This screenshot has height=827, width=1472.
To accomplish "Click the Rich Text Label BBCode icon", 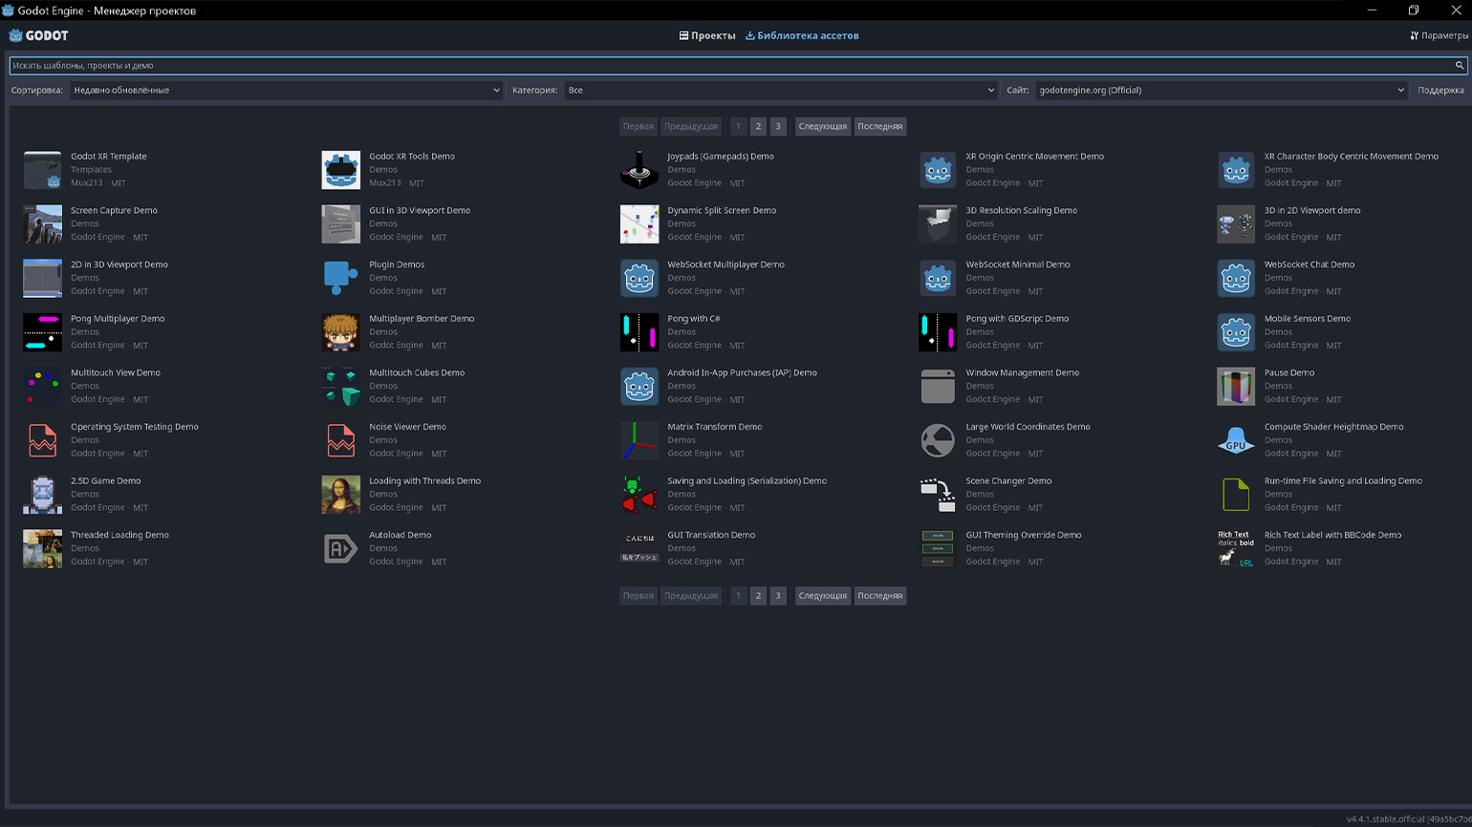I will (1236, 549).
